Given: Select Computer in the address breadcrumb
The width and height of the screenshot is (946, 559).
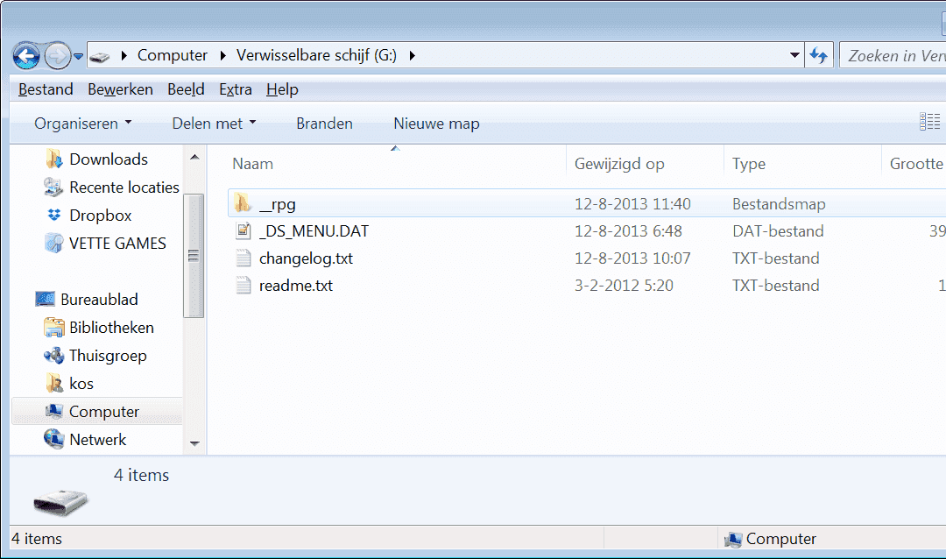Looking at the screenshot, I should click(x=173, y=55).
